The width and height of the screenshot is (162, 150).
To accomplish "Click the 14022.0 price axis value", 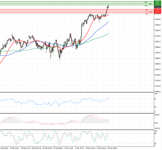I will click(x=158, y=41).
